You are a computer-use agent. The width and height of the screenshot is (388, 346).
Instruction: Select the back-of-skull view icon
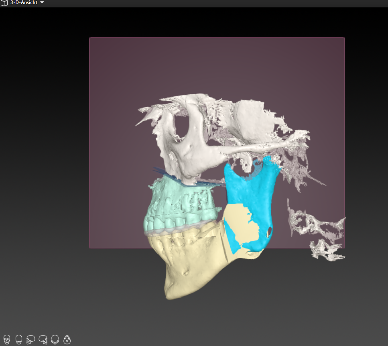[18, 340]
